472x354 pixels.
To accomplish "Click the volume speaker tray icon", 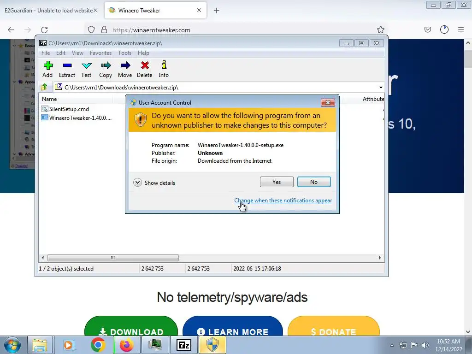I will pyautogui.click(x=425, y=345).
